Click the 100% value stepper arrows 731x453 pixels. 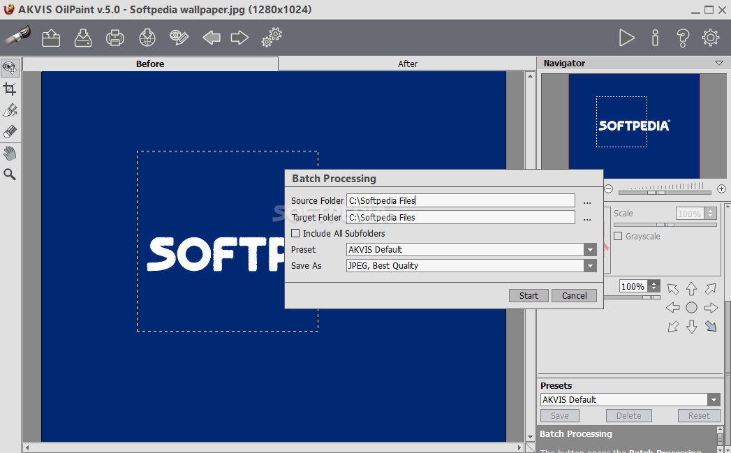coord(654,286)
